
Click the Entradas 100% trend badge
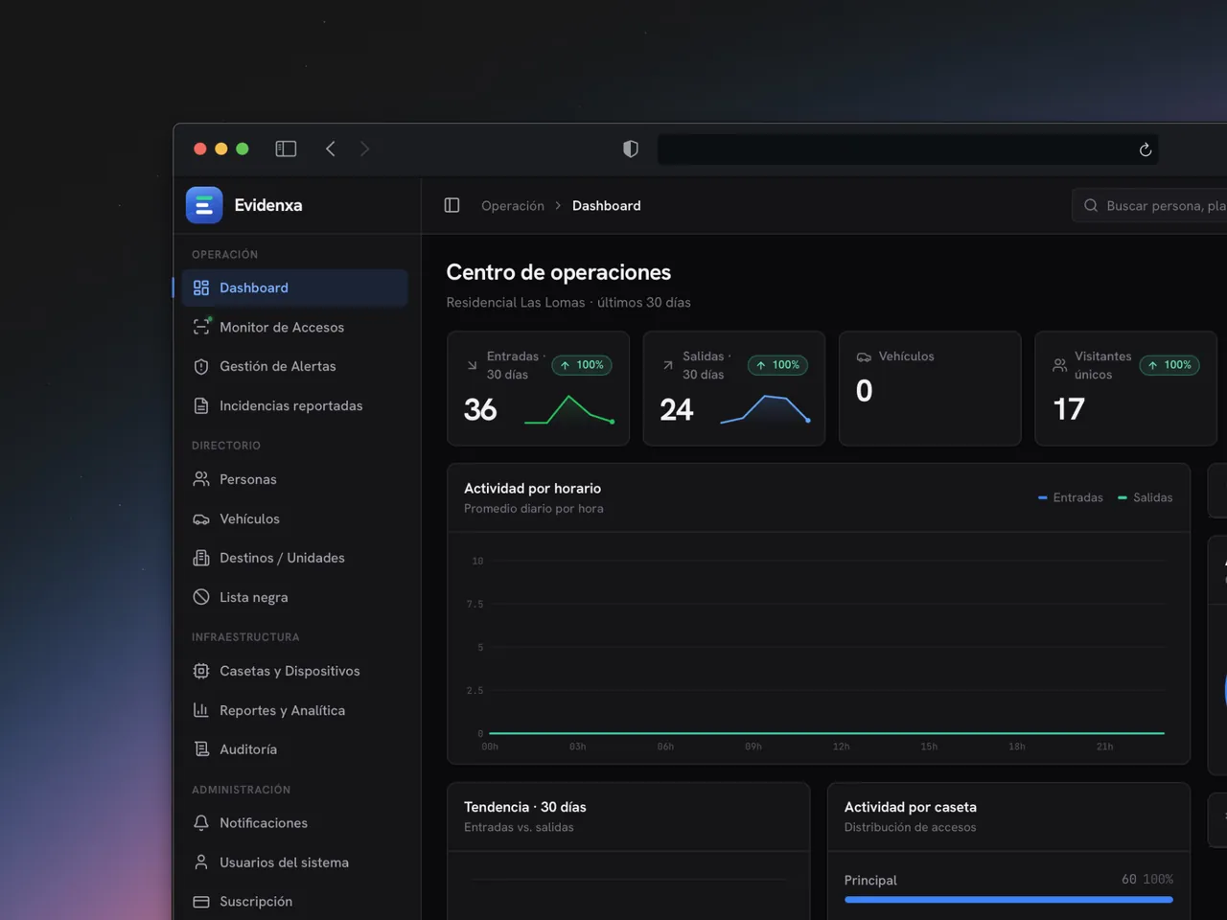[582, 365]
